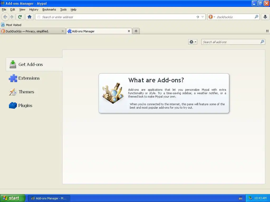270x202 pixels.
Task: Open the on-screen keyboard tray icon
Action: pos(240,198)
